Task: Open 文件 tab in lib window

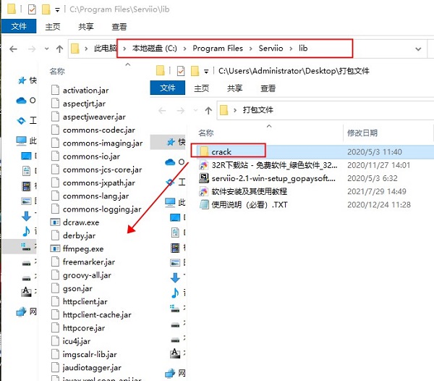Action: coord(19,26)
